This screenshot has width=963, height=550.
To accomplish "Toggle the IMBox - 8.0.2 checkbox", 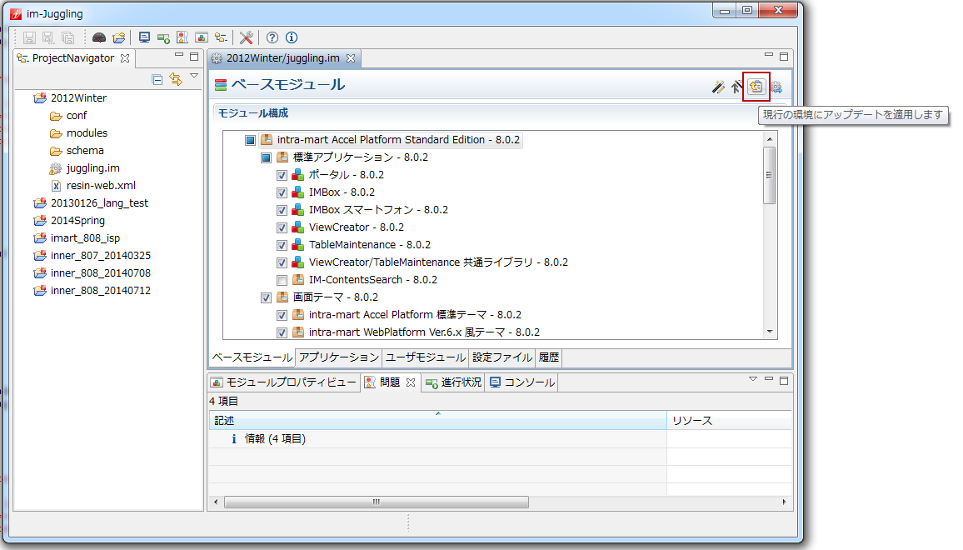I will (x=282, y=193).
